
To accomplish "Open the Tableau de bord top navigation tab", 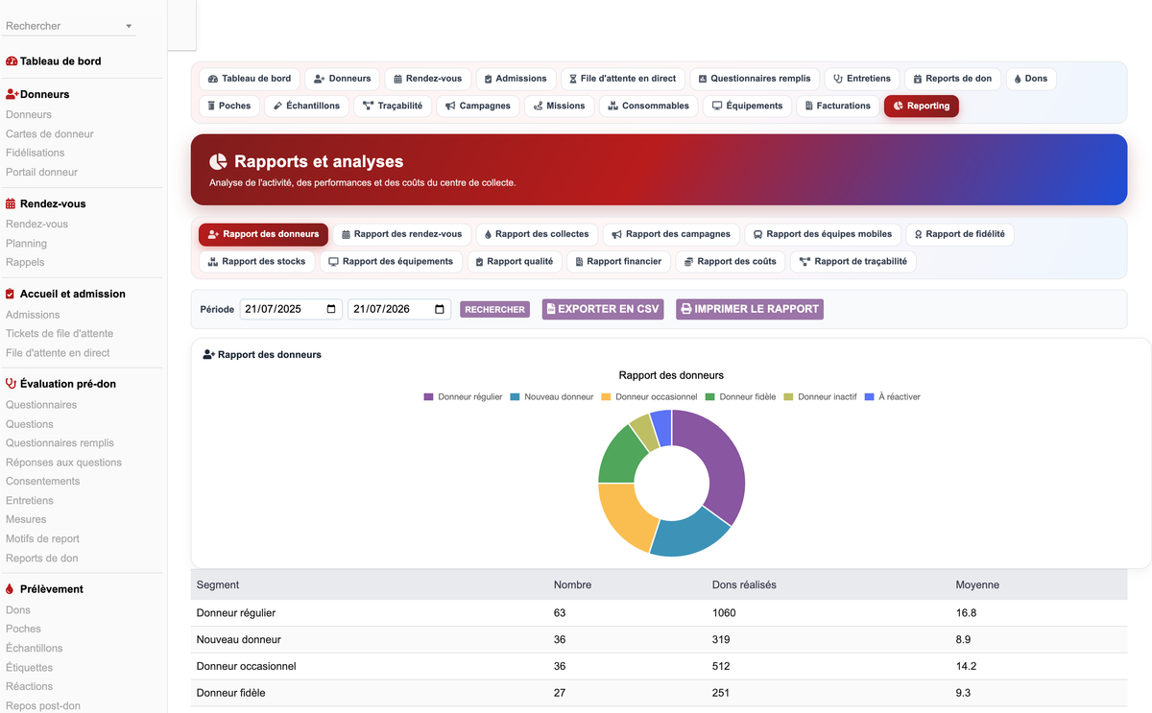I will pos(250,79).
